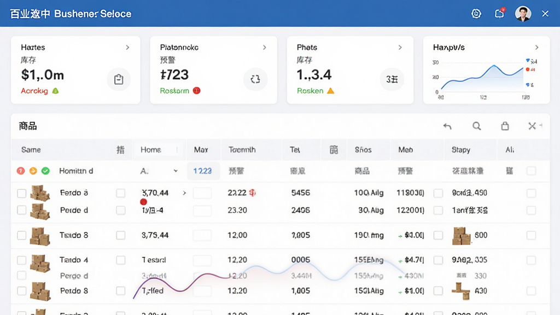Screen dimensions: 560x315
Task: Tick the row checkbox for Ferdo a
Action: coord(22,193)
